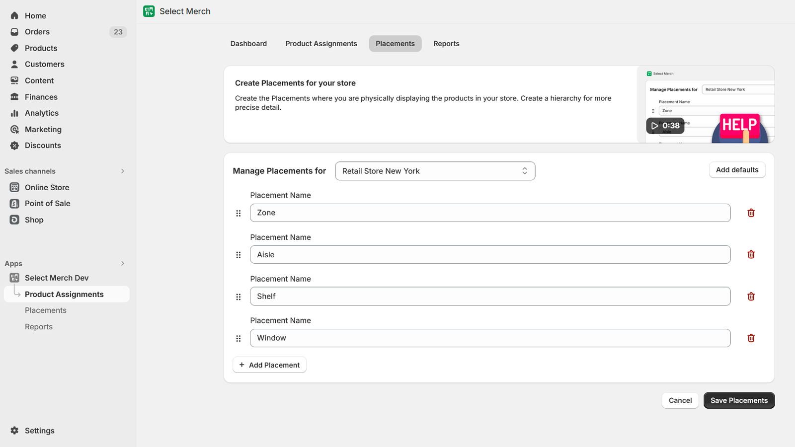
Task: Open the Discounts section
Action: click(x=43, y=146)
